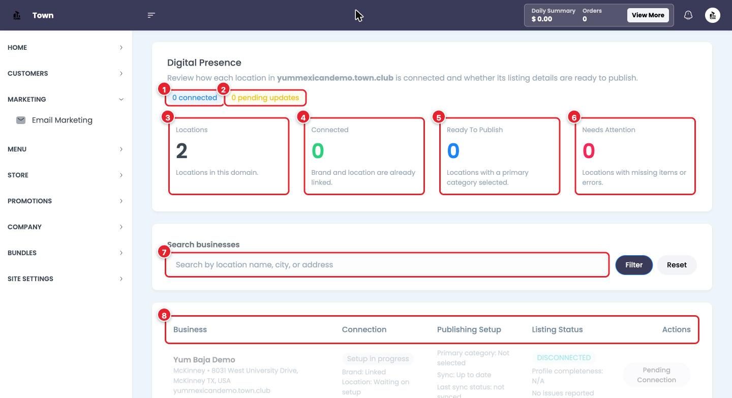Image resolution: width=732 pixels, height=398 pixels.
Task: Click the 'Setup in progress' status badge
Action: (x=378, y=359)
